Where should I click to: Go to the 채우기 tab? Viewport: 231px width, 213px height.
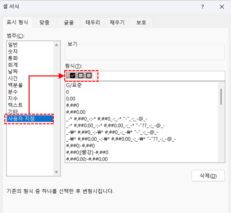tap(117, 23)
